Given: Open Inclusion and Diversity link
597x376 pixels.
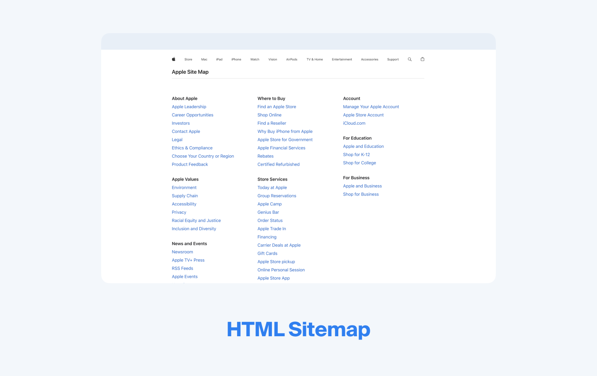Looking at the screenshot, I should tap(194, 229).
